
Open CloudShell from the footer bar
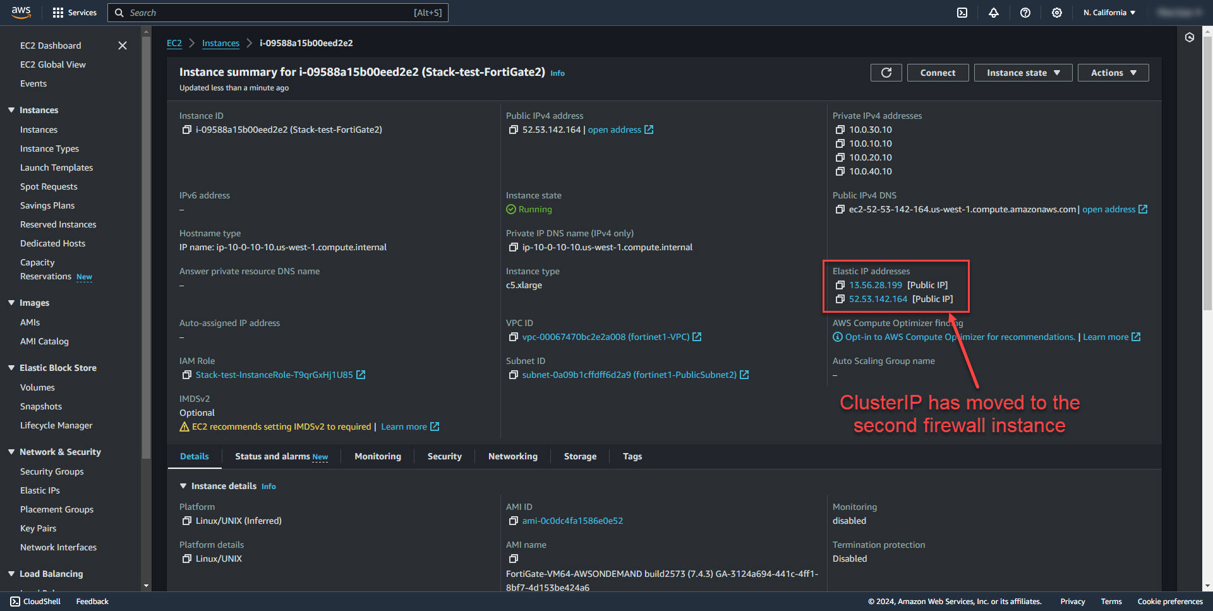pyautogui.click(x=35, y=602)
